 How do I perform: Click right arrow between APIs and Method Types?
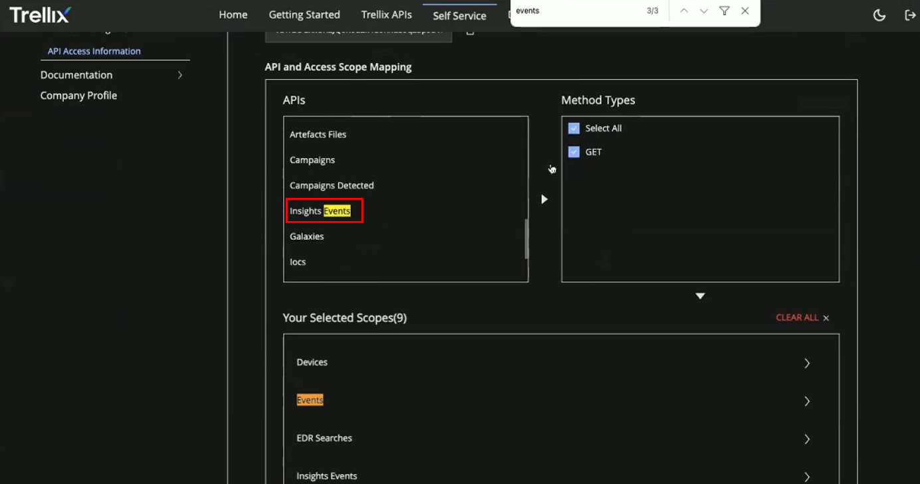point(545,199)
